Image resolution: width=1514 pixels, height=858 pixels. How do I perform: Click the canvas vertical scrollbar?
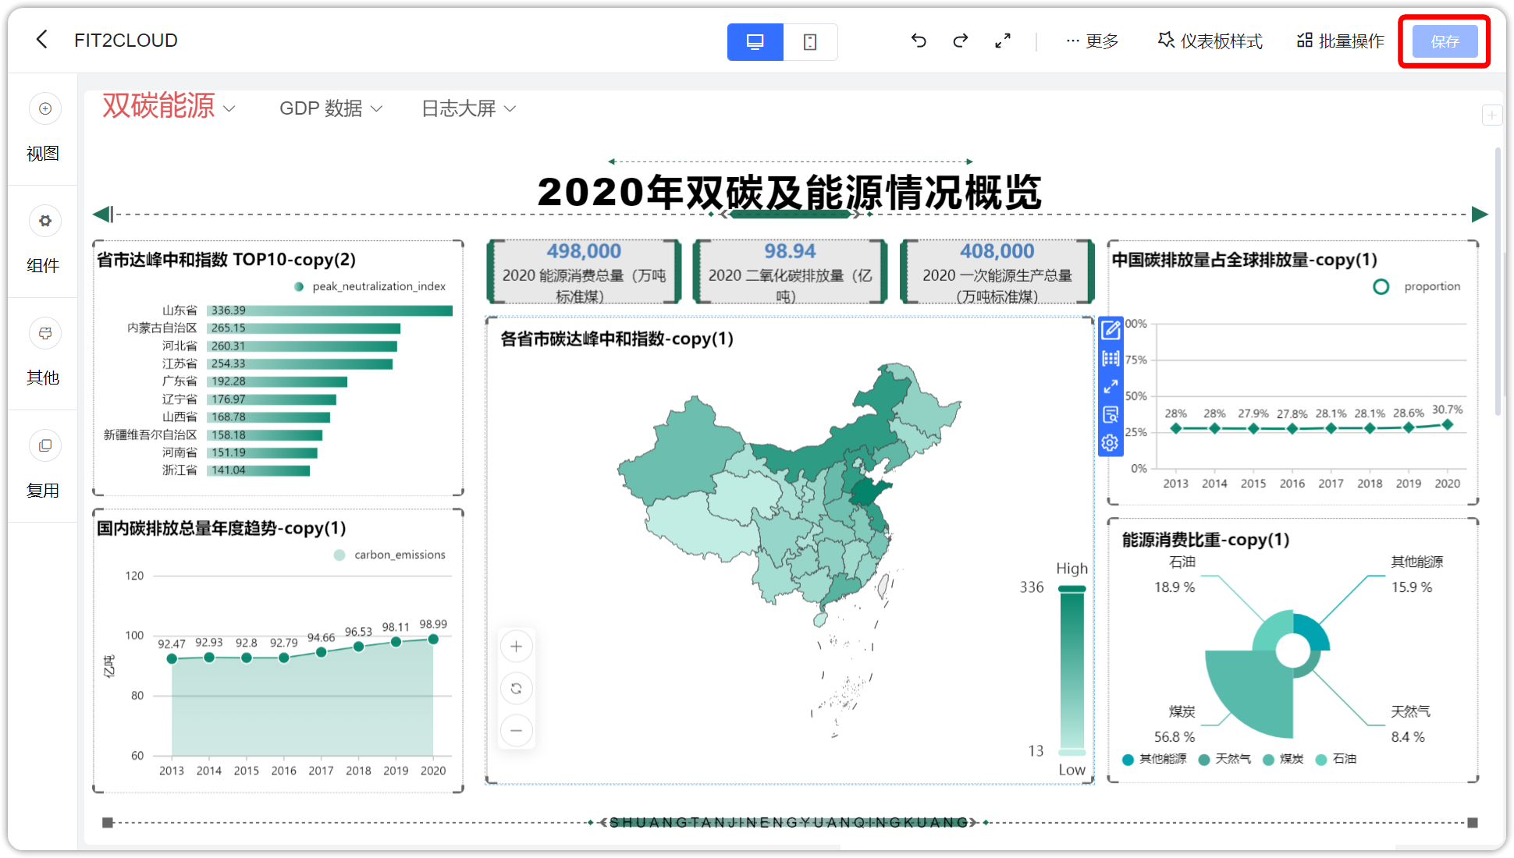tap(1498, 281)
